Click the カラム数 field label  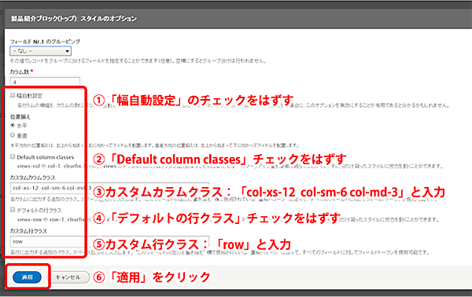[x=20, y=71]
